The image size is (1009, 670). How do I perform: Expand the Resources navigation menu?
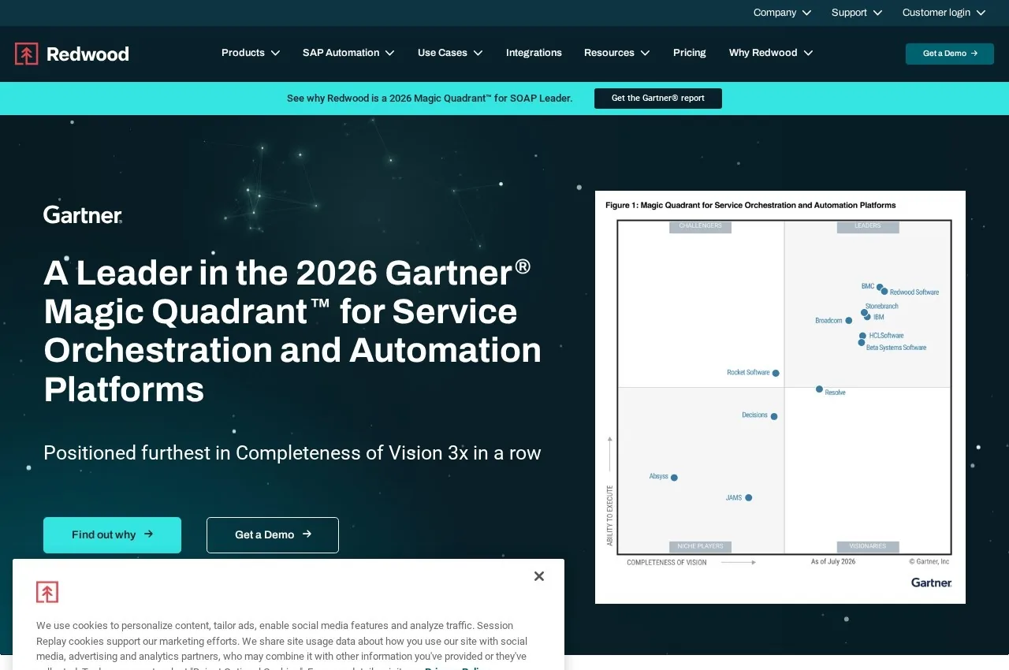(x=617, y=53)
